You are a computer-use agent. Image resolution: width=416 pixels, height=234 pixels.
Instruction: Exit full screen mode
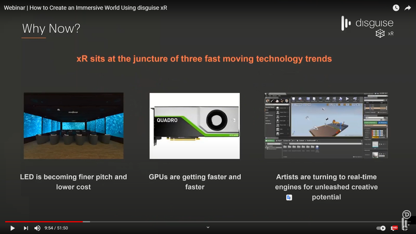tap(405, 228)
